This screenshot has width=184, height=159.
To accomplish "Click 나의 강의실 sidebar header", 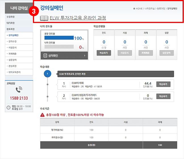I will 19,8.
